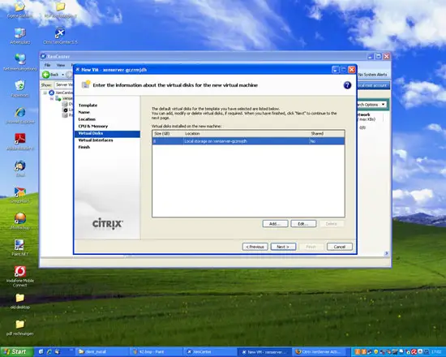
Task: Click the Windows Start button
Action: coord(16,352)
